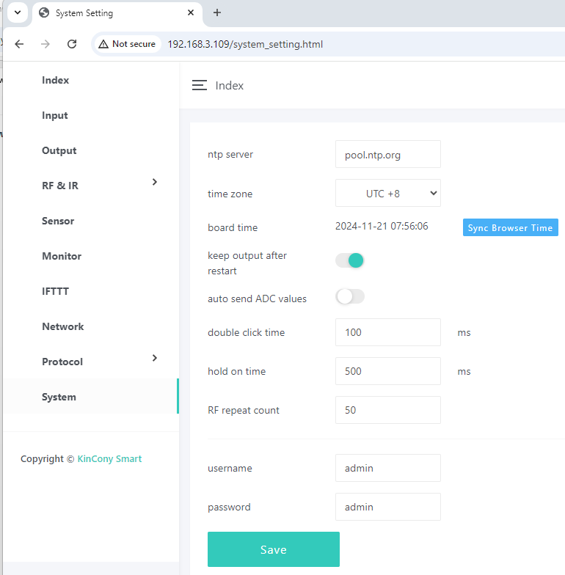Click the green Save button
The width and height of the screenshot is (565, 575).
(273, 549)
